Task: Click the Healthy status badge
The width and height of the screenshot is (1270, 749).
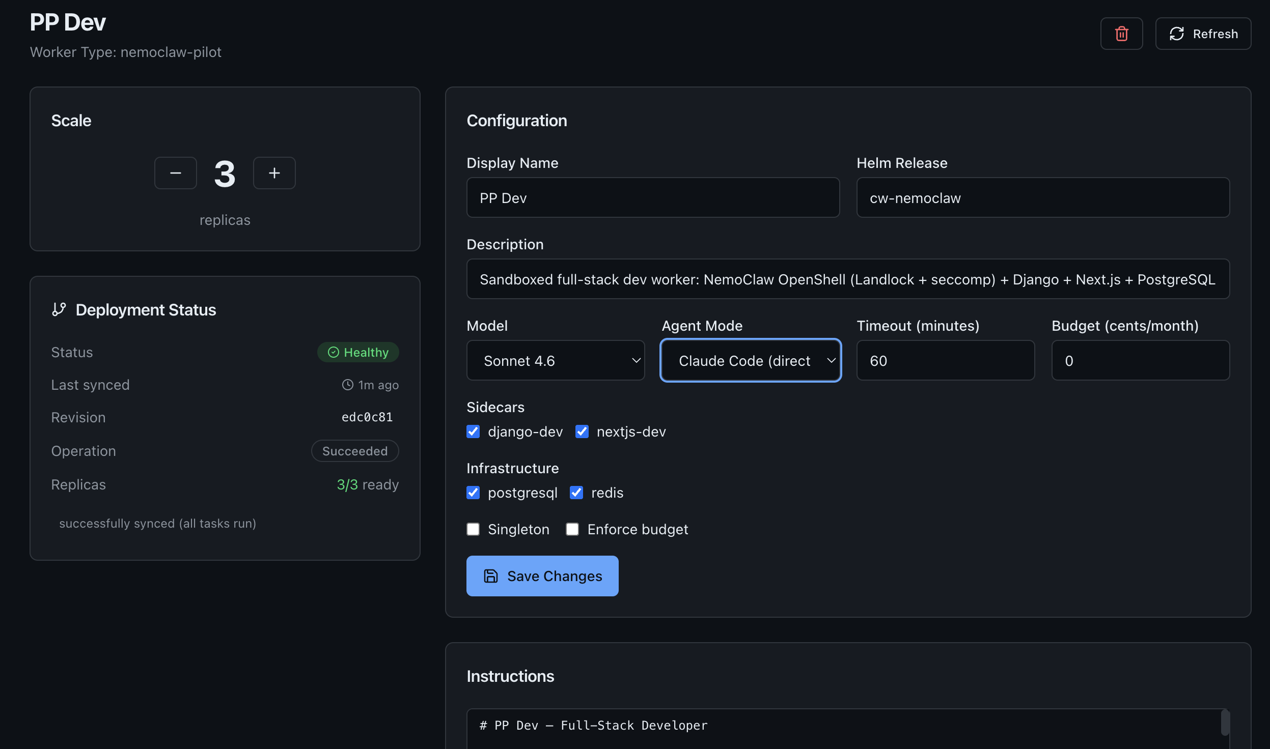Action: pyautogui.click(x=358, y=352)
